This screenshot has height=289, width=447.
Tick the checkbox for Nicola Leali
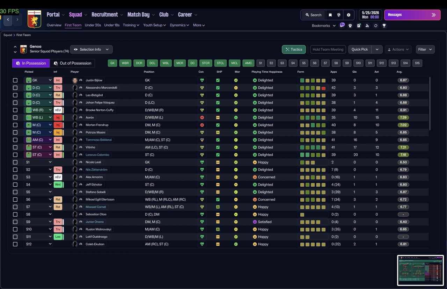15,162
